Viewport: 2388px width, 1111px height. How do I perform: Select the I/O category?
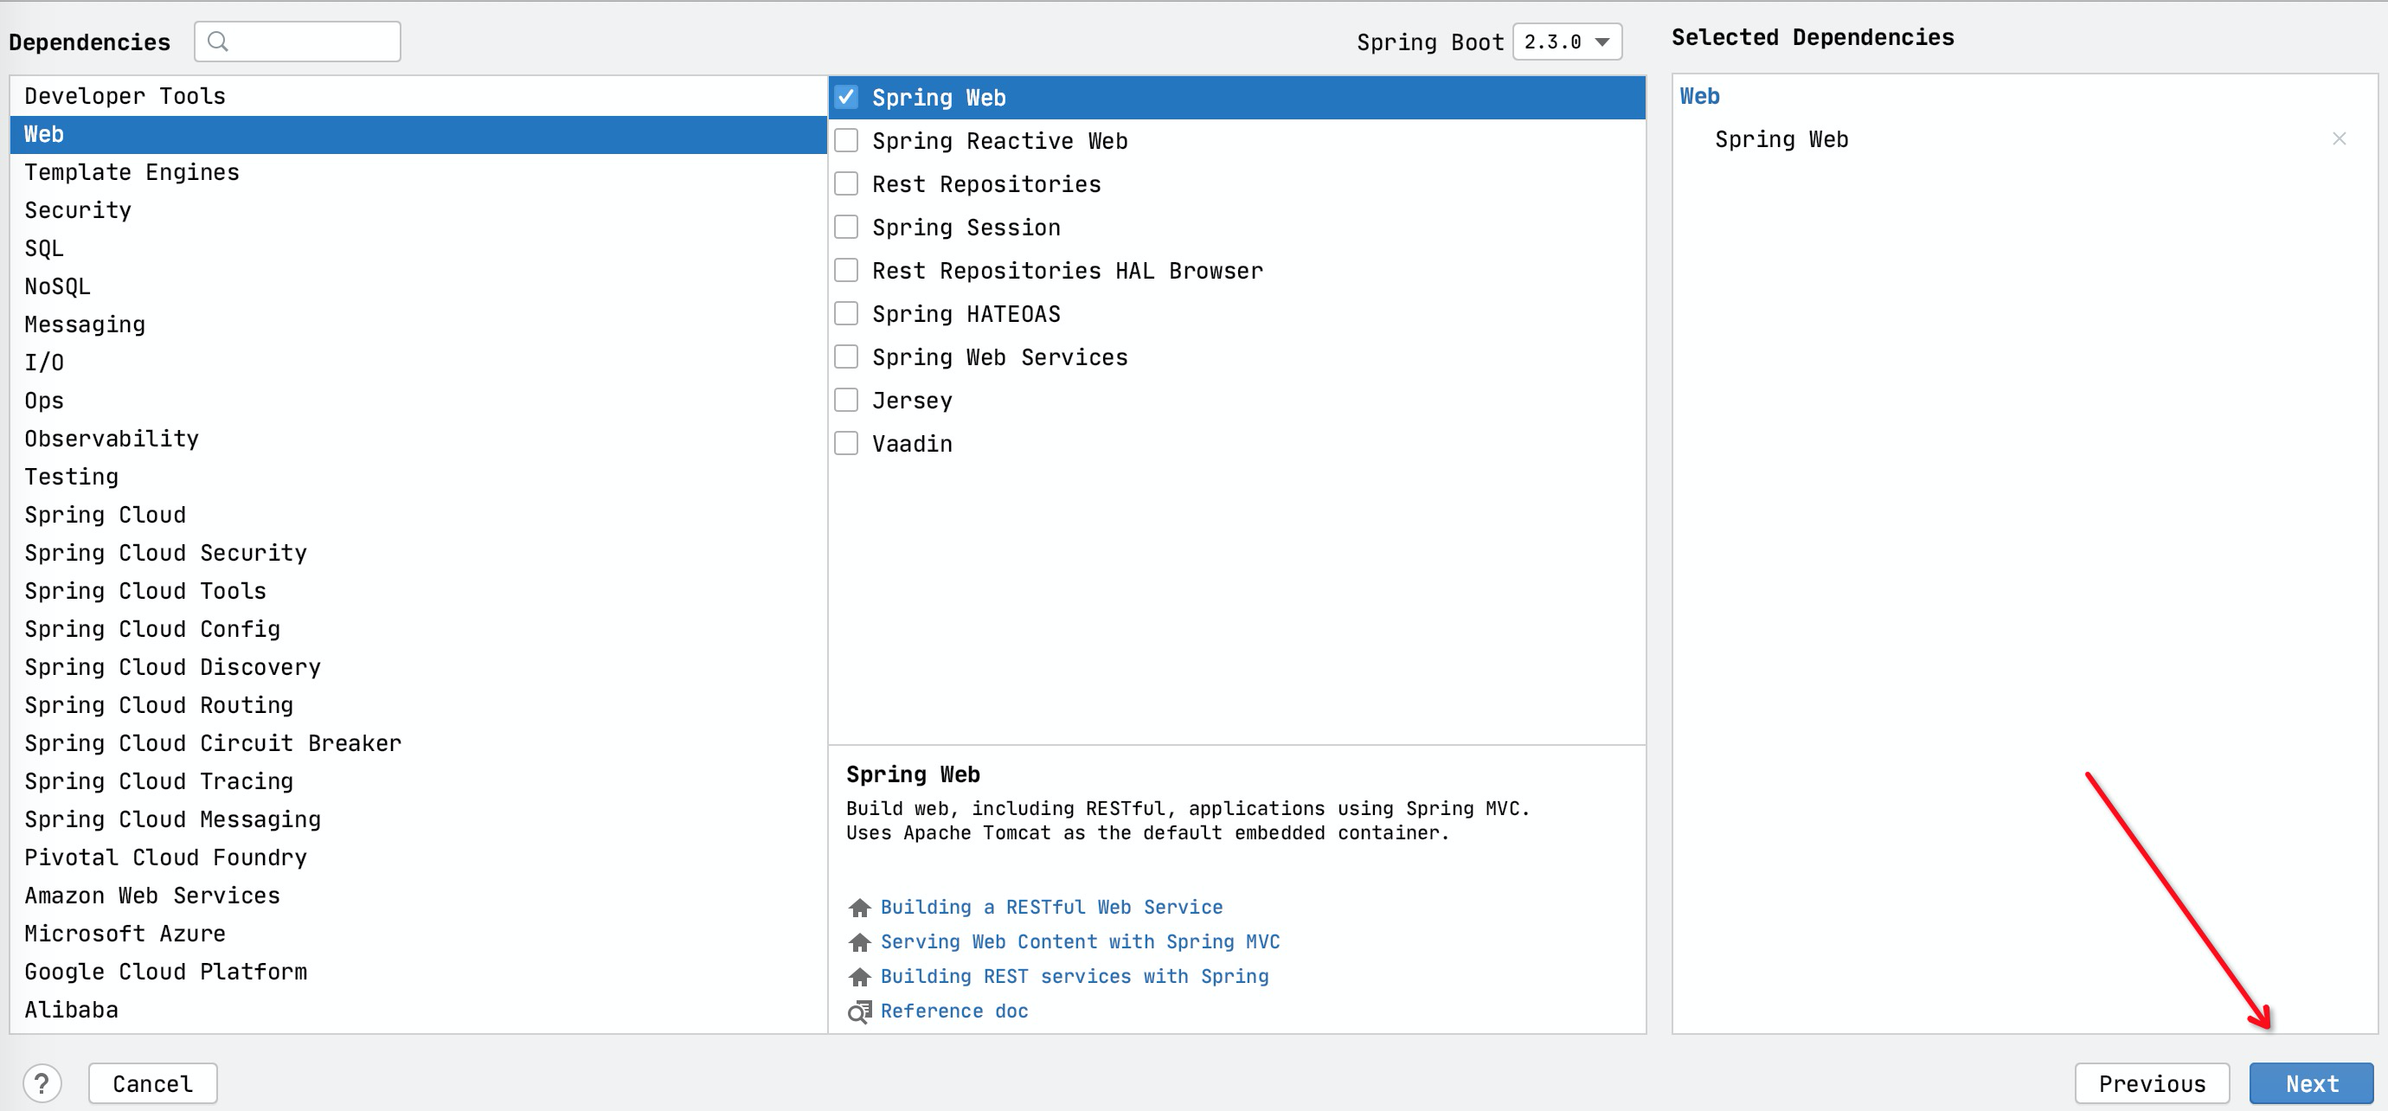418,363
